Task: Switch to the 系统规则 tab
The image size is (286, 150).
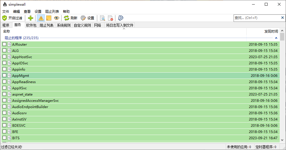Action: pyautogui.click(x=63, y=25)
